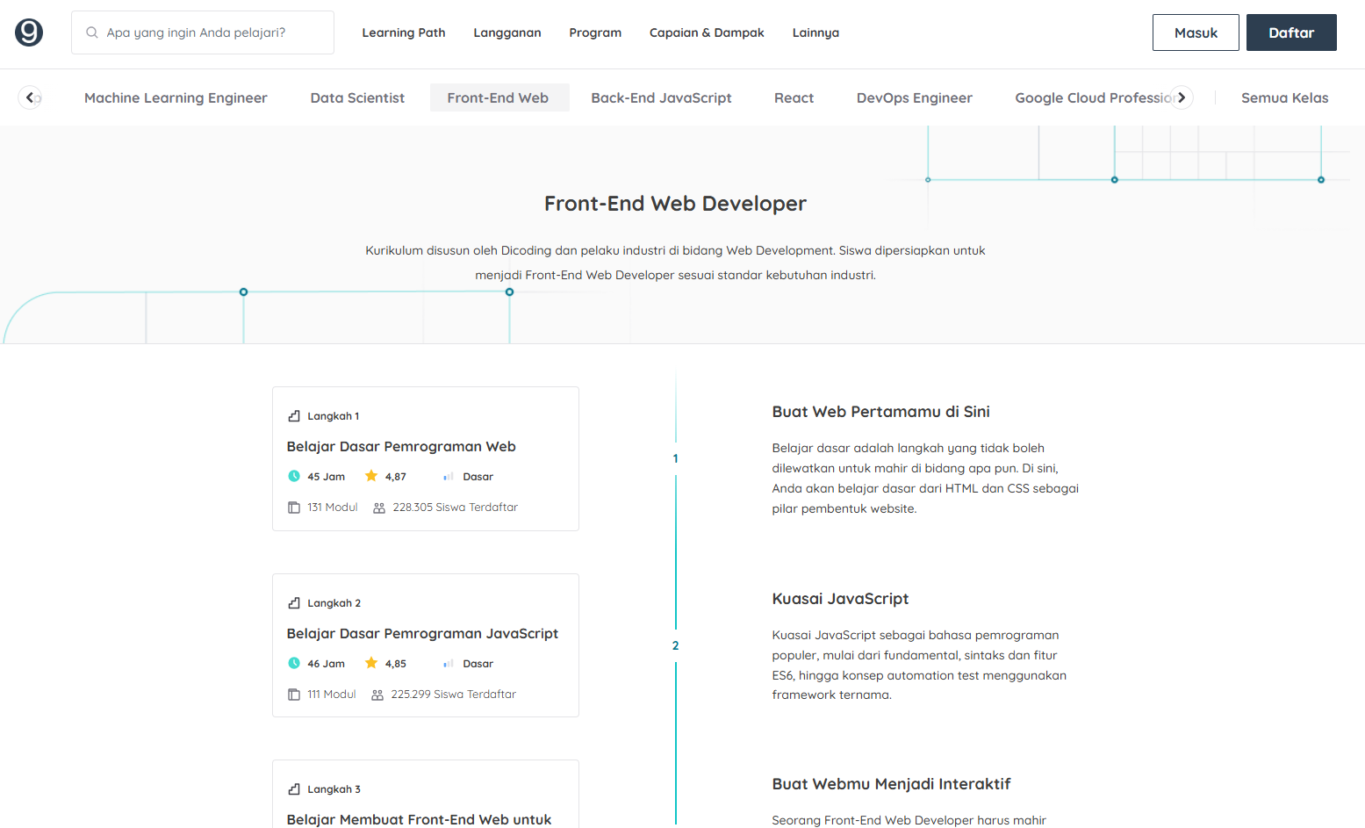Click the students icon beside 225.299 Siswa
The width and height of the screenshot is (1365, 828).
[377, 695]
